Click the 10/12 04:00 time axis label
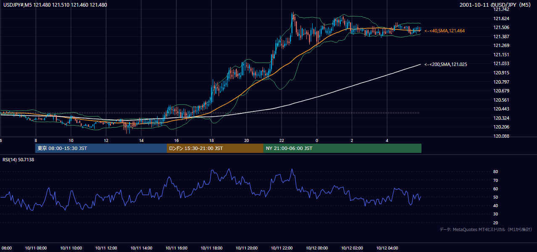Image resolution: width=537 pixels, height=252 pixels. (387, 248)
